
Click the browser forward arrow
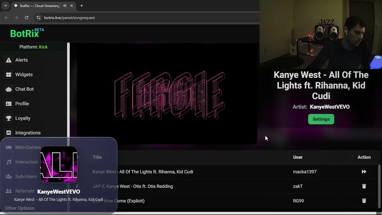coord(16,18)
